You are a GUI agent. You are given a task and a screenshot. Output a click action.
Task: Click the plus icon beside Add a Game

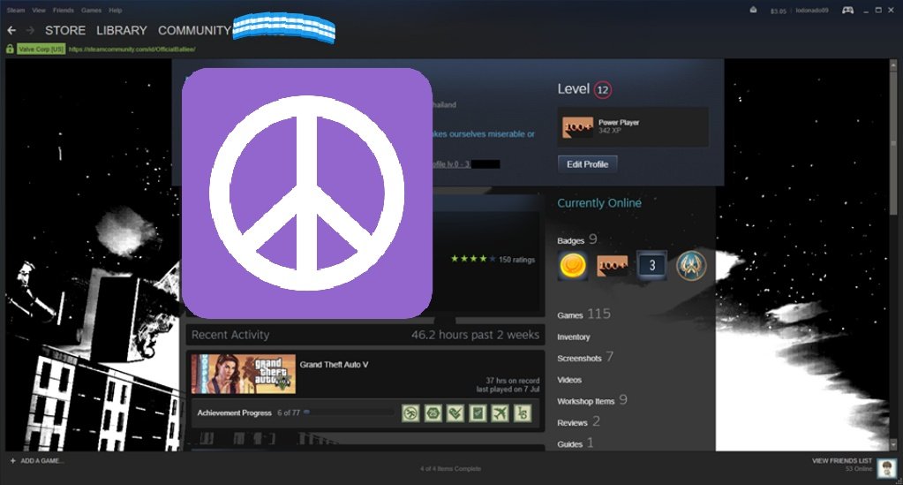pos(12,461)
